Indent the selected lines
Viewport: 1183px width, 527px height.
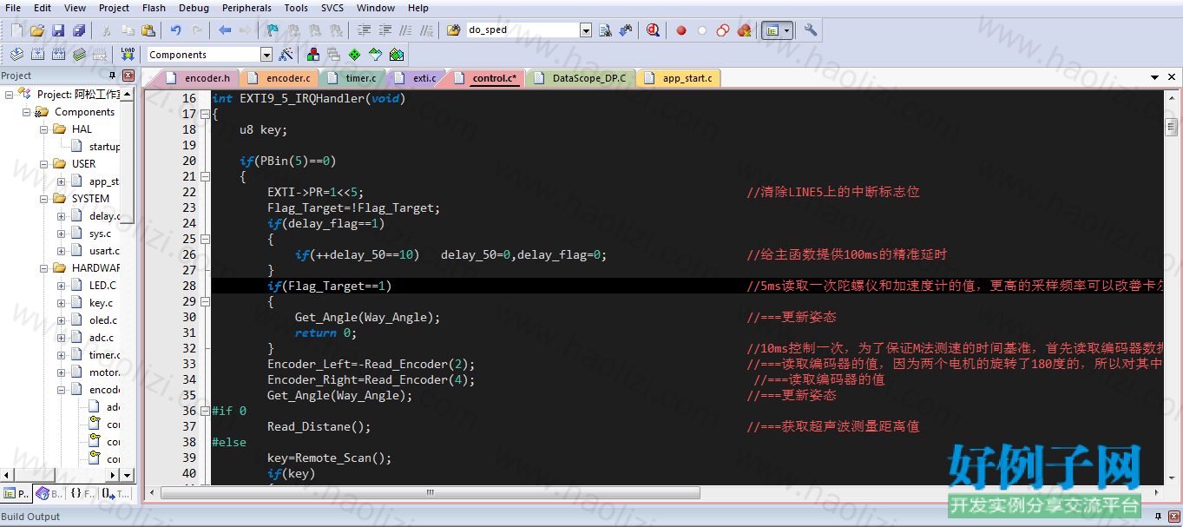coord(365,30)
